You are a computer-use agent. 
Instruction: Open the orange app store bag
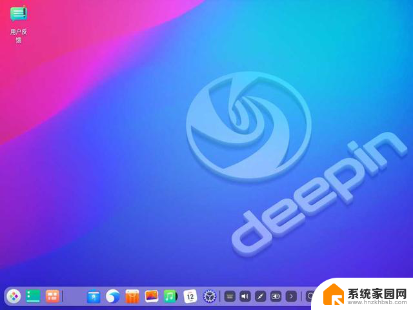(x=132, y=296)
